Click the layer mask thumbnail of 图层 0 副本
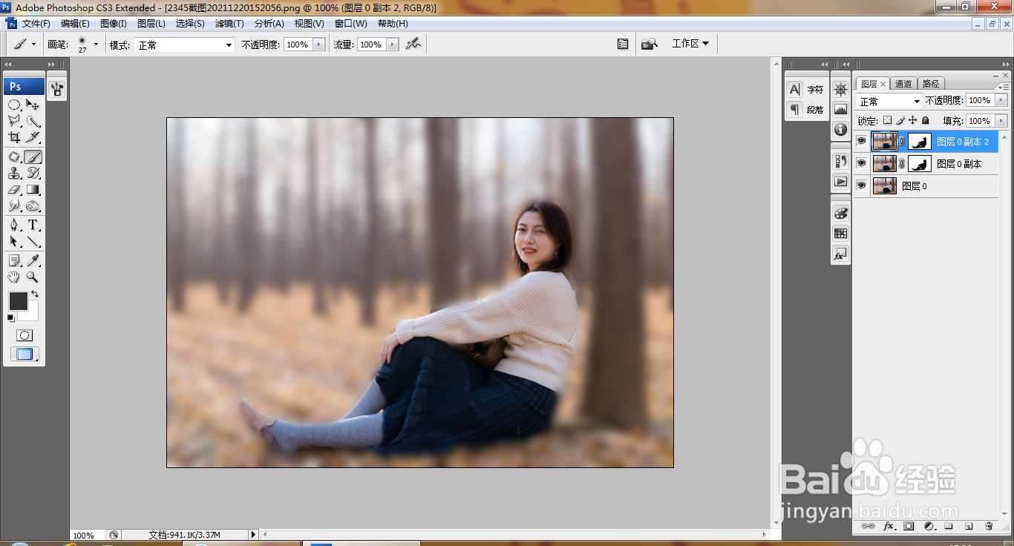This screenshot has width=1014, height=546. (x=920, y=164)
